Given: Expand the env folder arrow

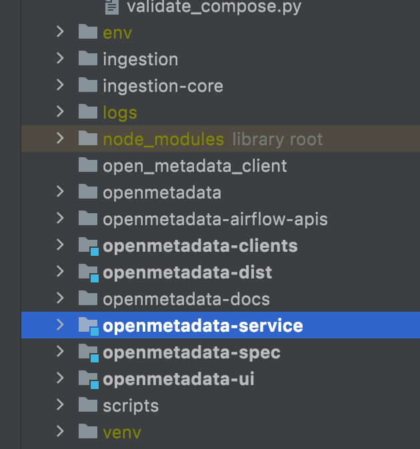Looking at the screenshot, I should point(60,32).
